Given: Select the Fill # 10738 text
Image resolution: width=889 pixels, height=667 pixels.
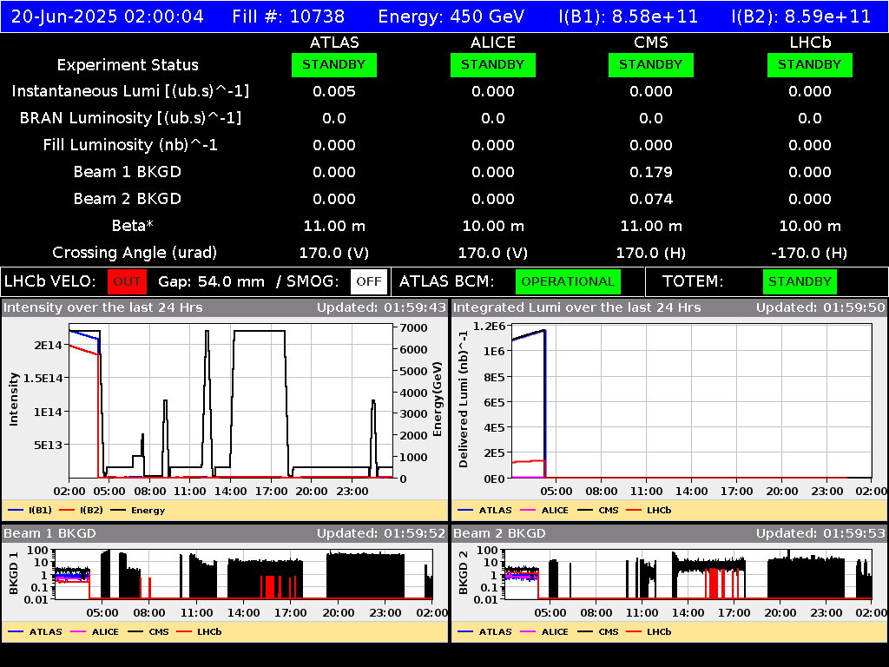Looking at the screenshot, I should (x=288, y=17).
